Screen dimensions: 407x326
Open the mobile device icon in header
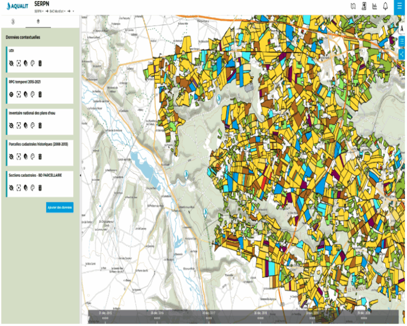click(x=364, y=6)
